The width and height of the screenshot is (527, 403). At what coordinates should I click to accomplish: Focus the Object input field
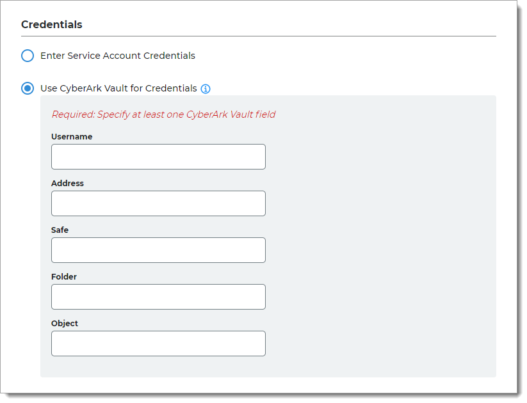click(158, 344)
